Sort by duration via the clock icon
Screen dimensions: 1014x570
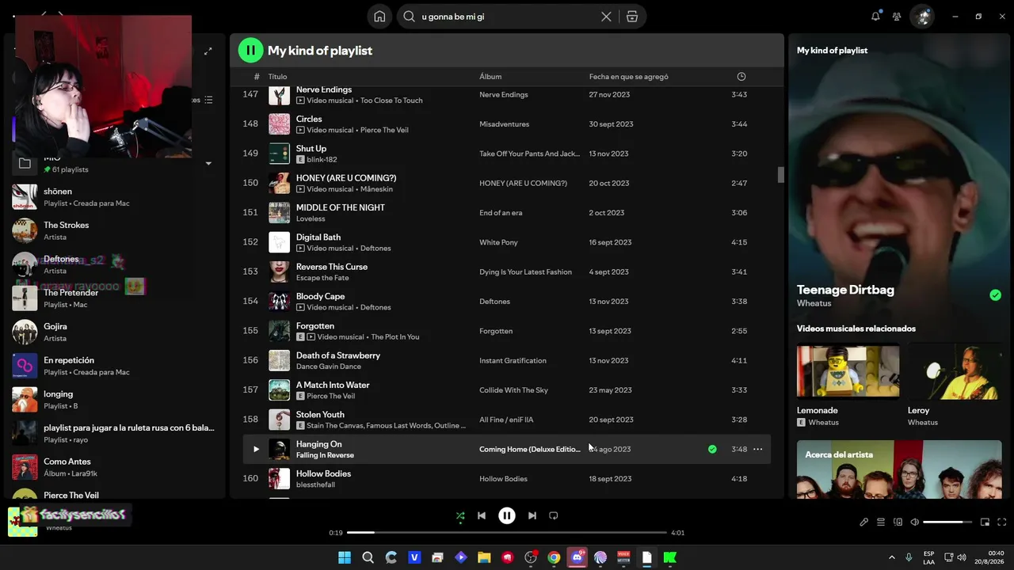click(741, 77)
